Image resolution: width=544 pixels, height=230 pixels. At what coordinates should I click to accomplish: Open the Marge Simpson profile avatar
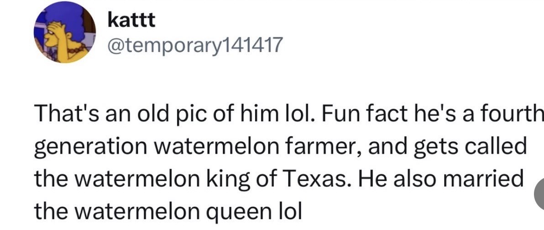click(x=64, y=32)
